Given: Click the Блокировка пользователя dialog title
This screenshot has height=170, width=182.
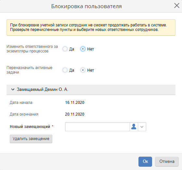Looking at the screenshot, I should point(86,6).
